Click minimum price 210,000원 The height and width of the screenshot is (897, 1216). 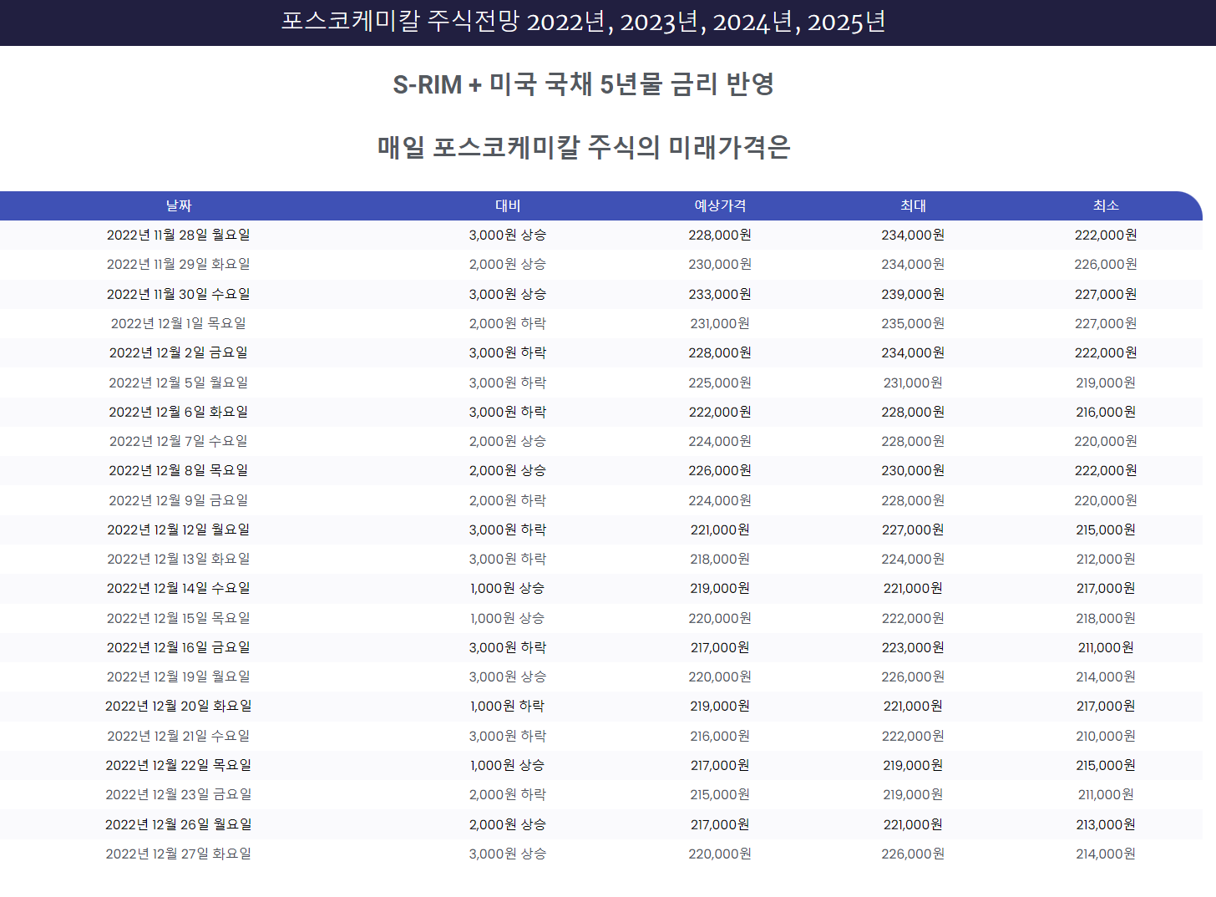coord(1106,736)
